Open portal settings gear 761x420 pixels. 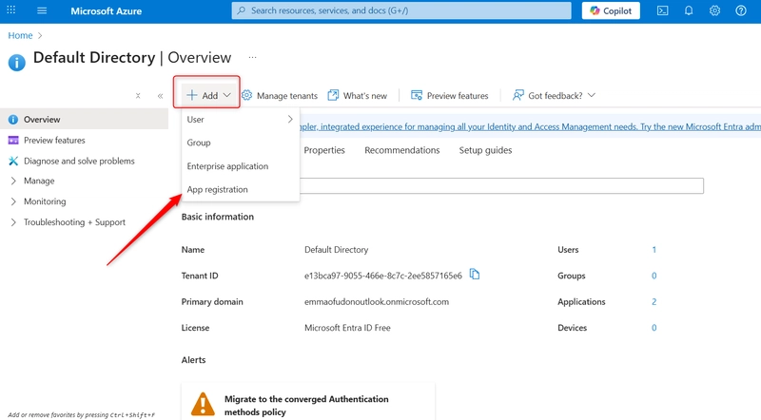[715, 10]
